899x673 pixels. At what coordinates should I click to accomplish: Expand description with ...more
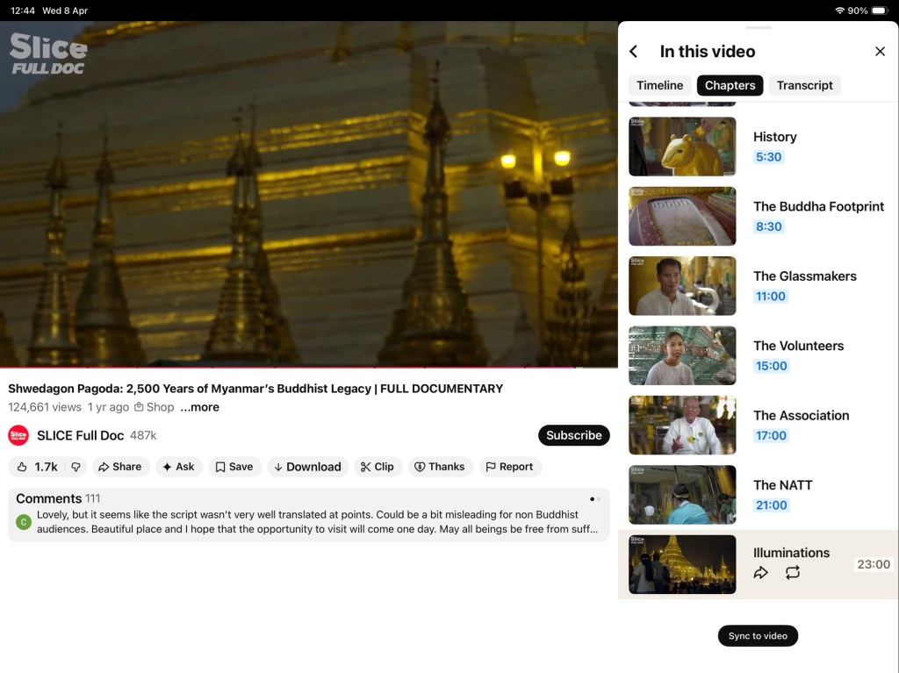(200, 407)
